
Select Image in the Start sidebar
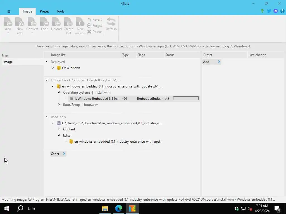coord(22,62)
